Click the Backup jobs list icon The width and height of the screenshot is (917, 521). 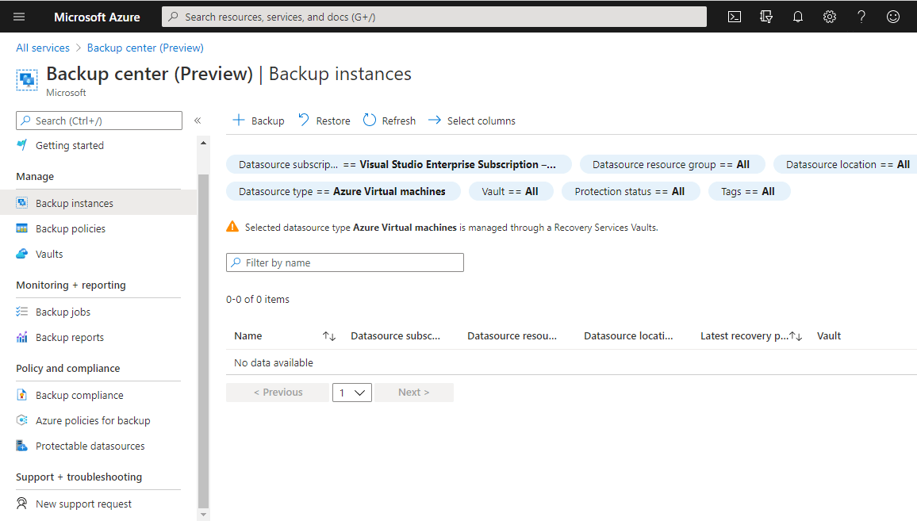21,312
